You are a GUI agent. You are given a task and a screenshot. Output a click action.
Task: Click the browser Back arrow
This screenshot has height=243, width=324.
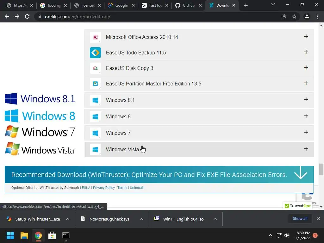click(x=7, y=16)
